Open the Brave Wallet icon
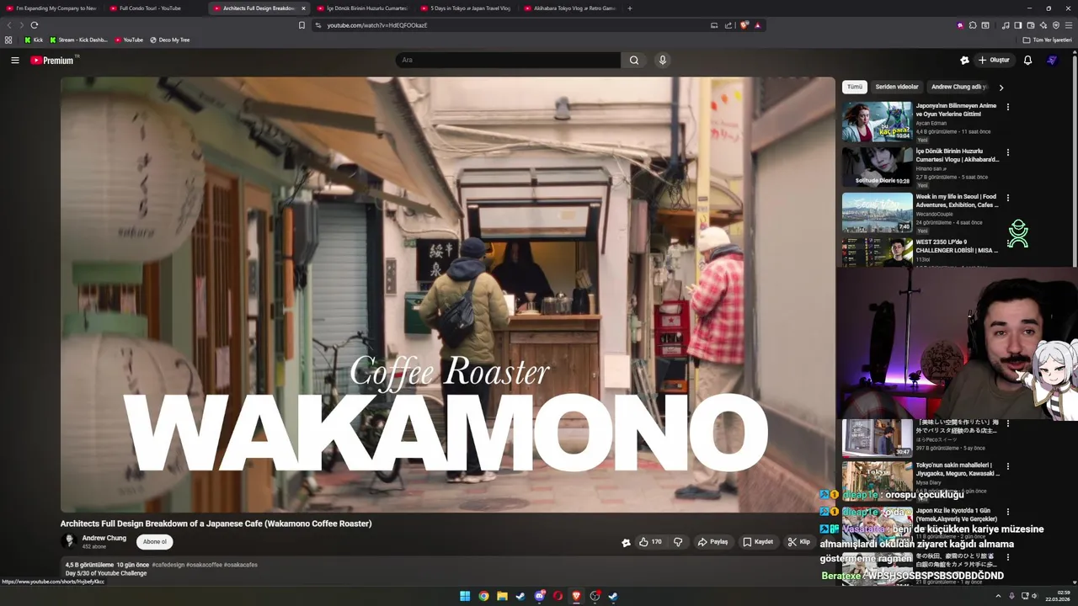The width and height of the screenshot is (1078, 606). coord(1031,25)
